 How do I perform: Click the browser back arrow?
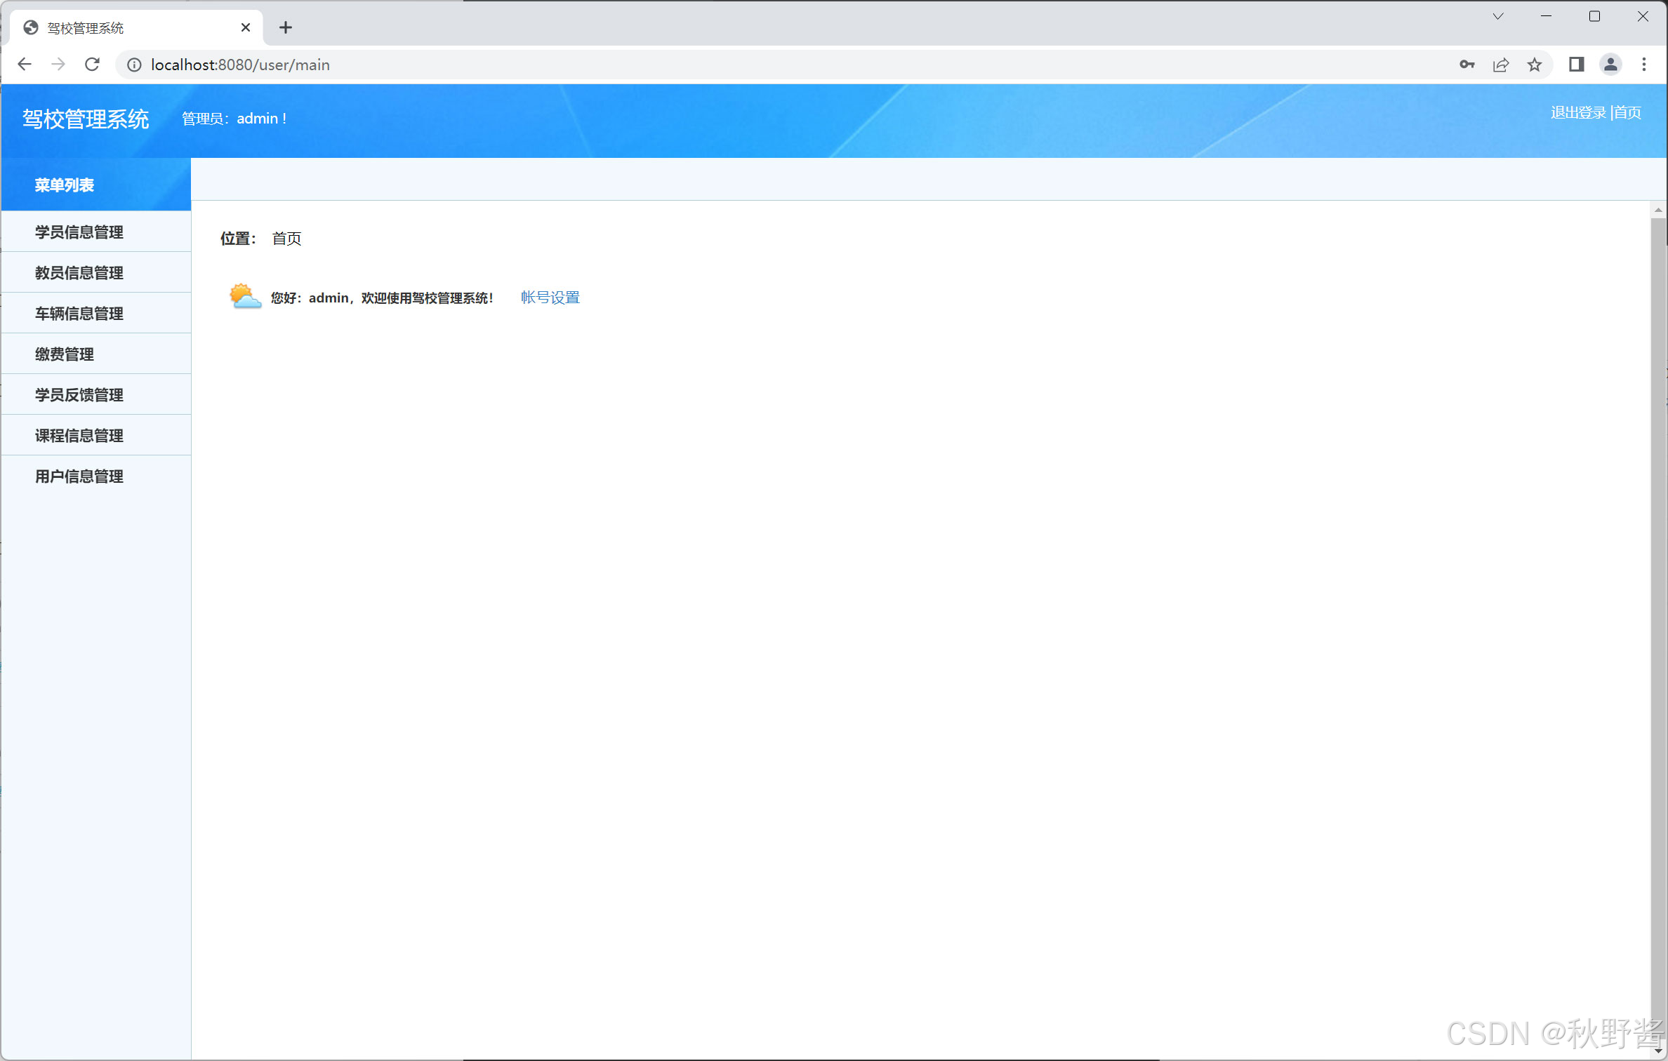click(x=25, y=65)
